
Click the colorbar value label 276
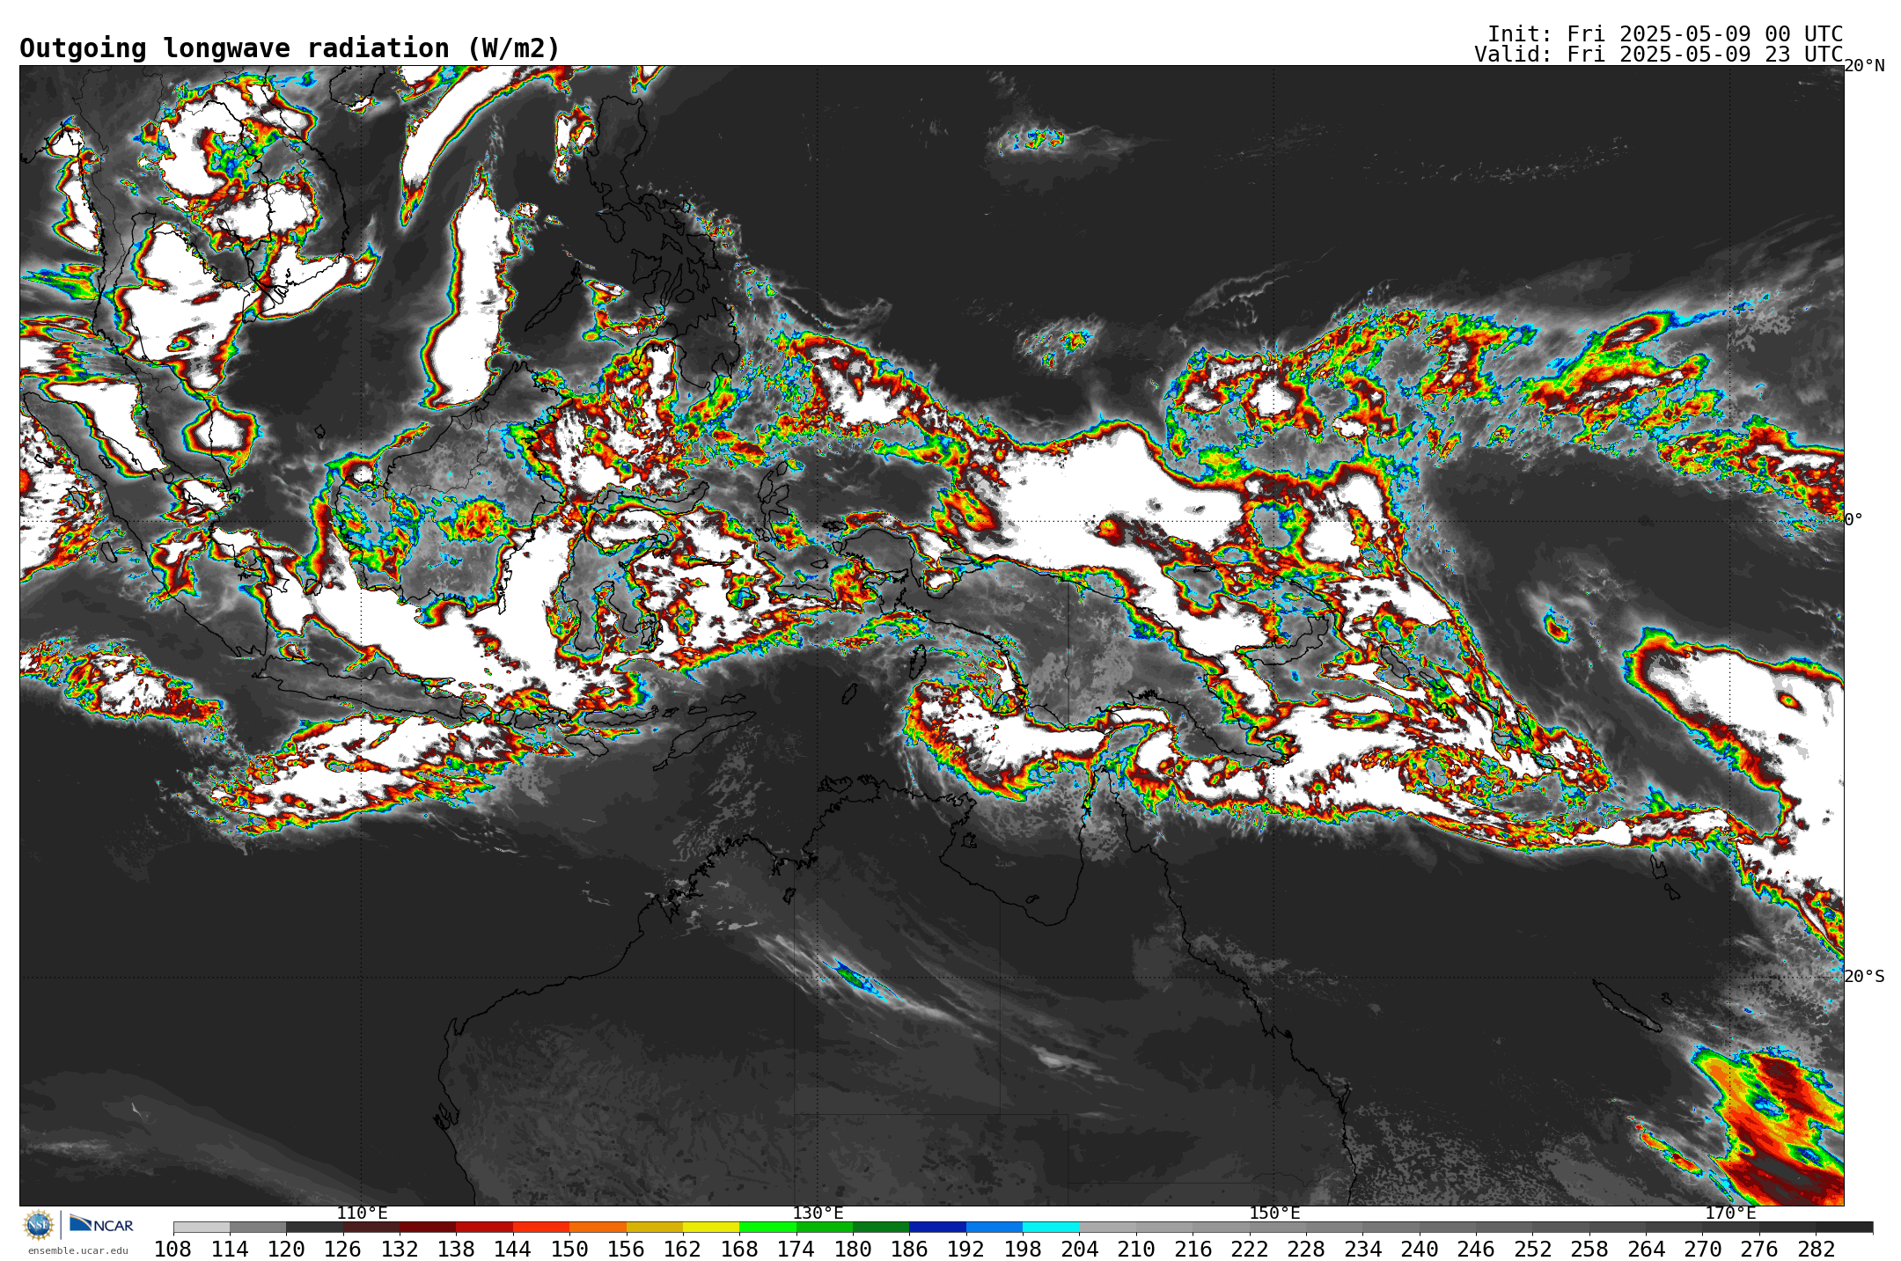point(1759,1250)
